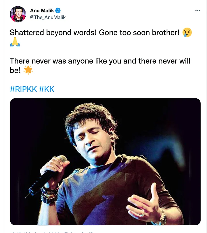Open Anu Malik's round profile picture
Image resolution: width=207 pixels, height=233 pixels.
coord(18,14)
